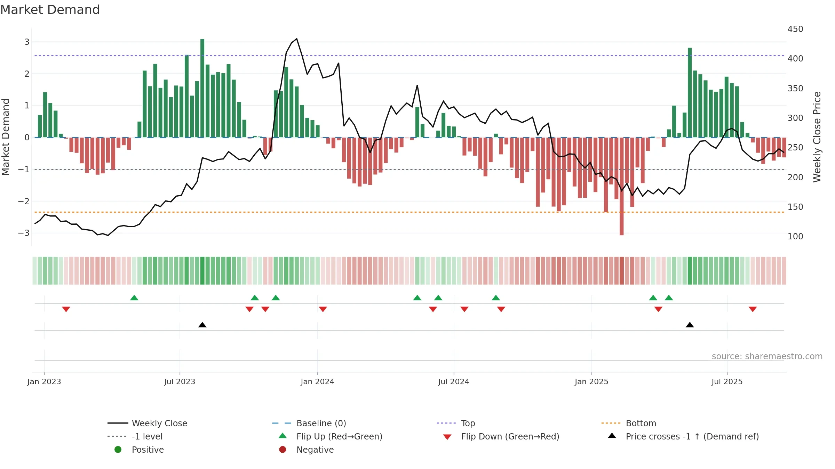Click the blue dashed Baseline legend sample
Screen dimensions: 835x469
pos(281,423)
